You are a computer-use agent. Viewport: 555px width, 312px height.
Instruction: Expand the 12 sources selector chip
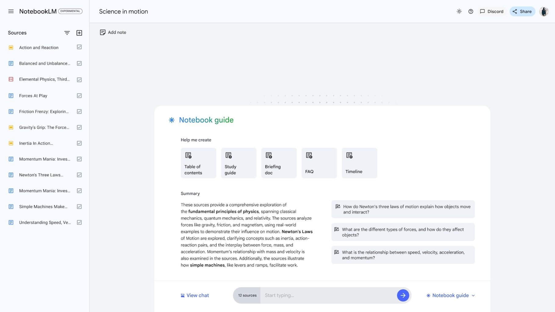[x=247, y=295]
